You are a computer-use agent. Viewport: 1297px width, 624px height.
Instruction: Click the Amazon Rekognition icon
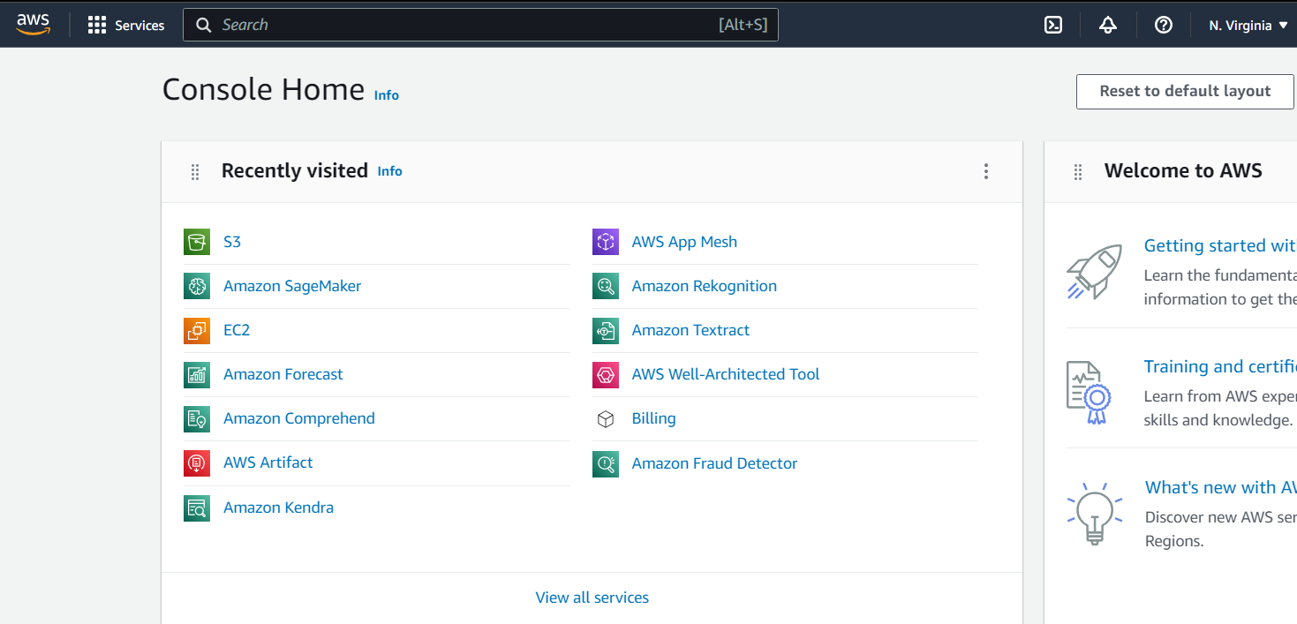pos(606,286)
